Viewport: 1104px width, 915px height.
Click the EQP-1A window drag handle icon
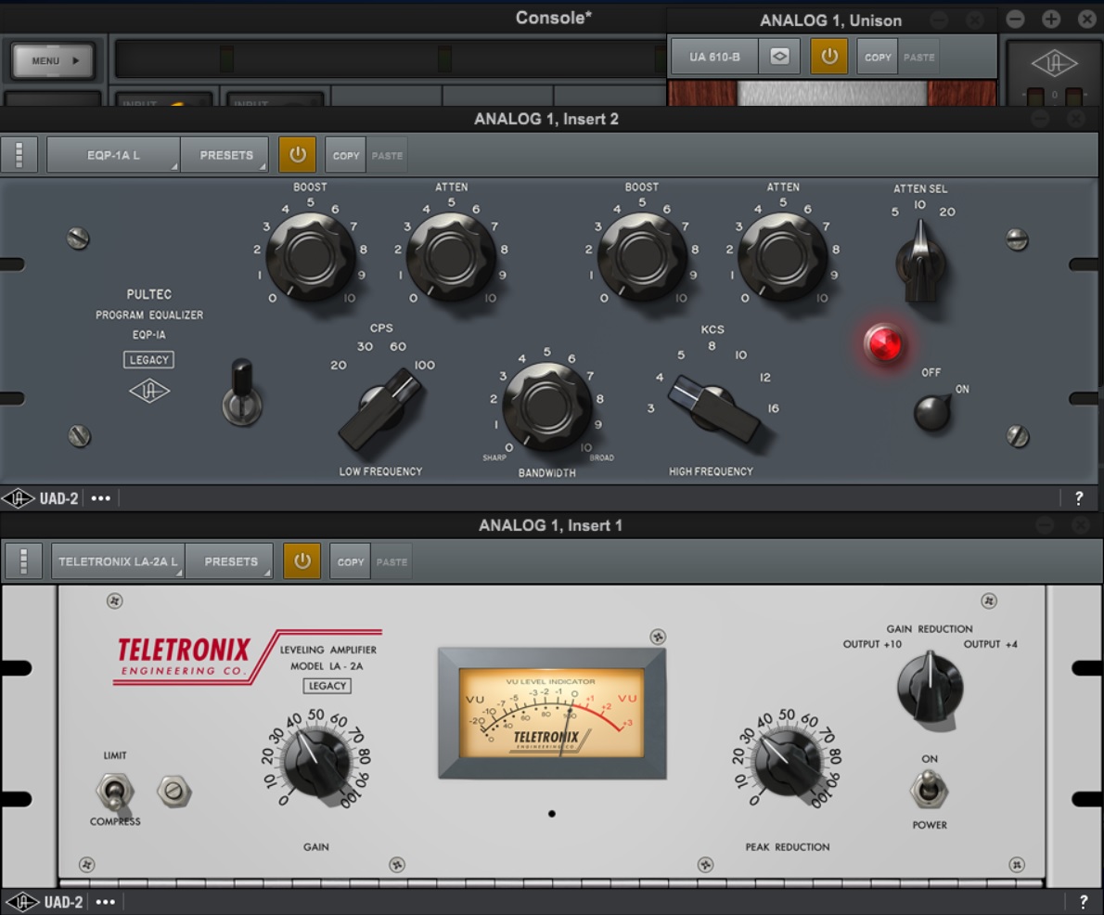tap(19, 155)
